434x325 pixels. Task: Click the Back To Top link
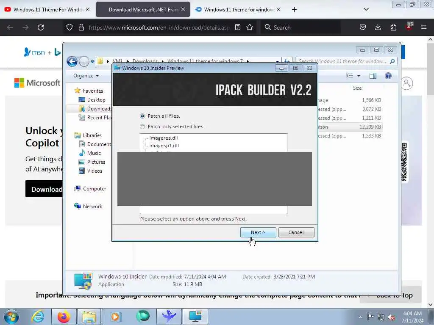395,295
